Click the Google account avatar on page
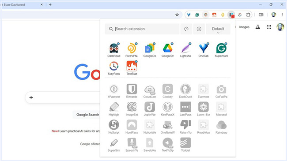This screenshot has width=287, height=161. point(280,27)
